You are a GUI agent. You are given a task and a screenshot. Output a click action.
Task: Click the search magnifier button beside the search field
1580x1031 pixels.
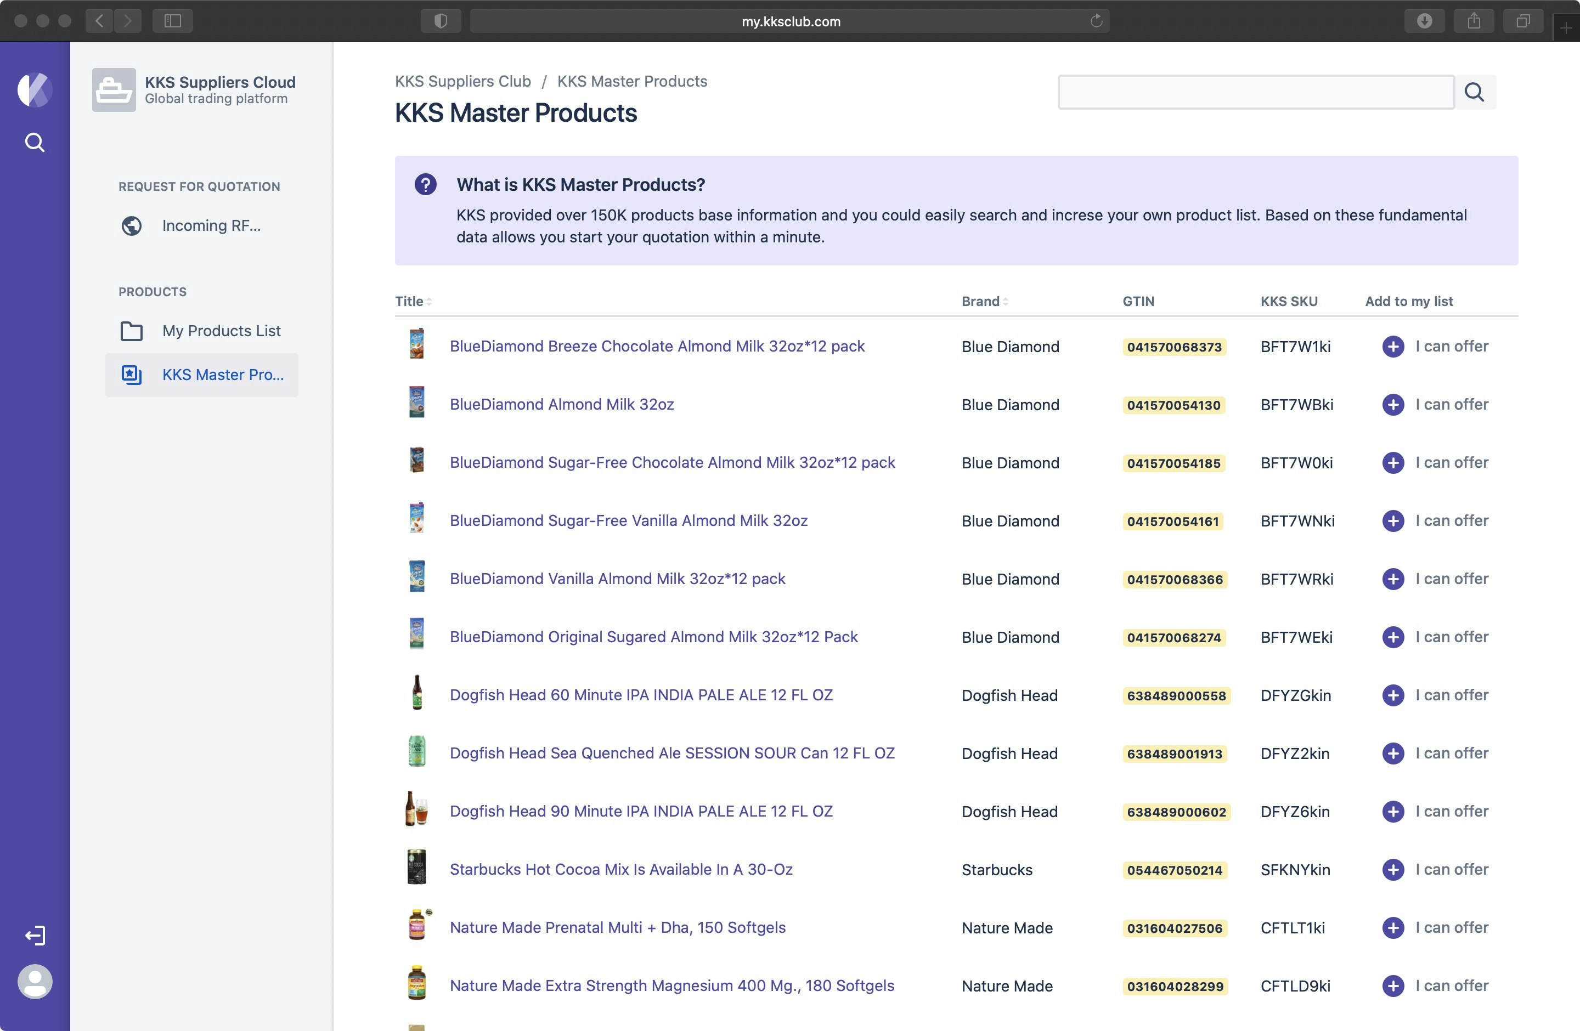[x=1475, y=92]
